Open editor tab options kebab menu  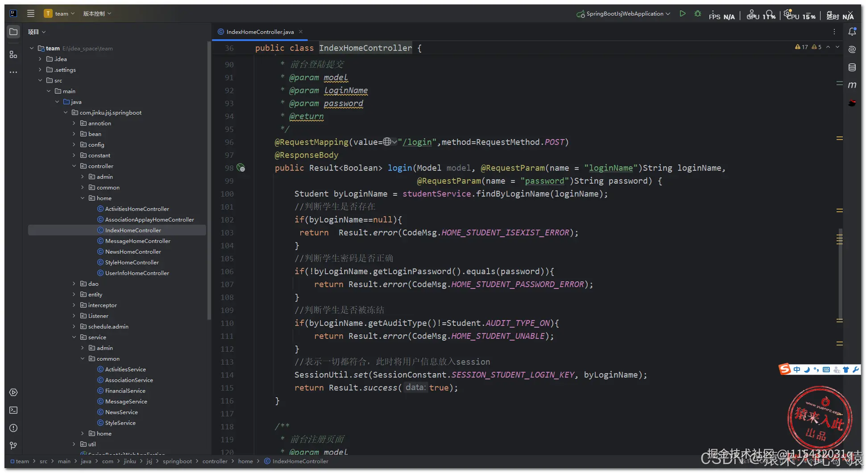coord(834,32)
